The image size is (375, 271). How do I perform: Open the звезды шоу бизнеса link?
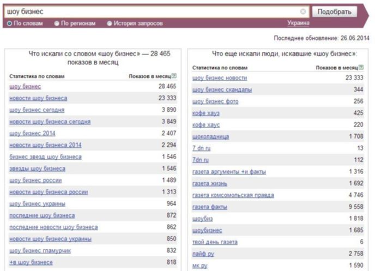click(x=37, y=168)
